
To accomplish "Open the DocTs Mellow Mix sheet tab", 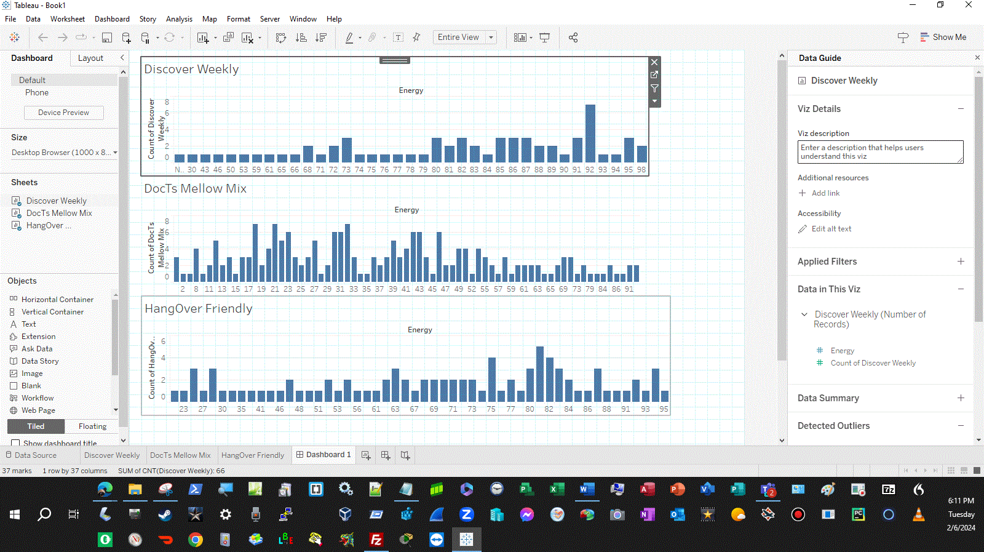I will (x=180, y=455).
